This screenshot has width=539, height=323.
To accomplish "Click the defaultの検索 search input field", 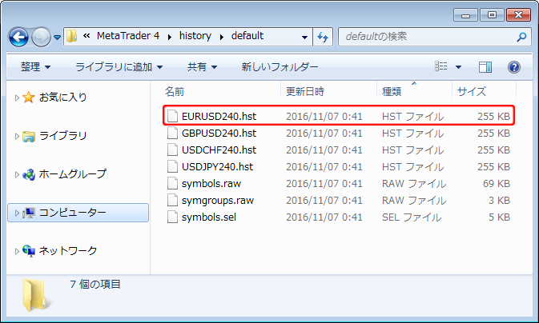I will (424, 37).
